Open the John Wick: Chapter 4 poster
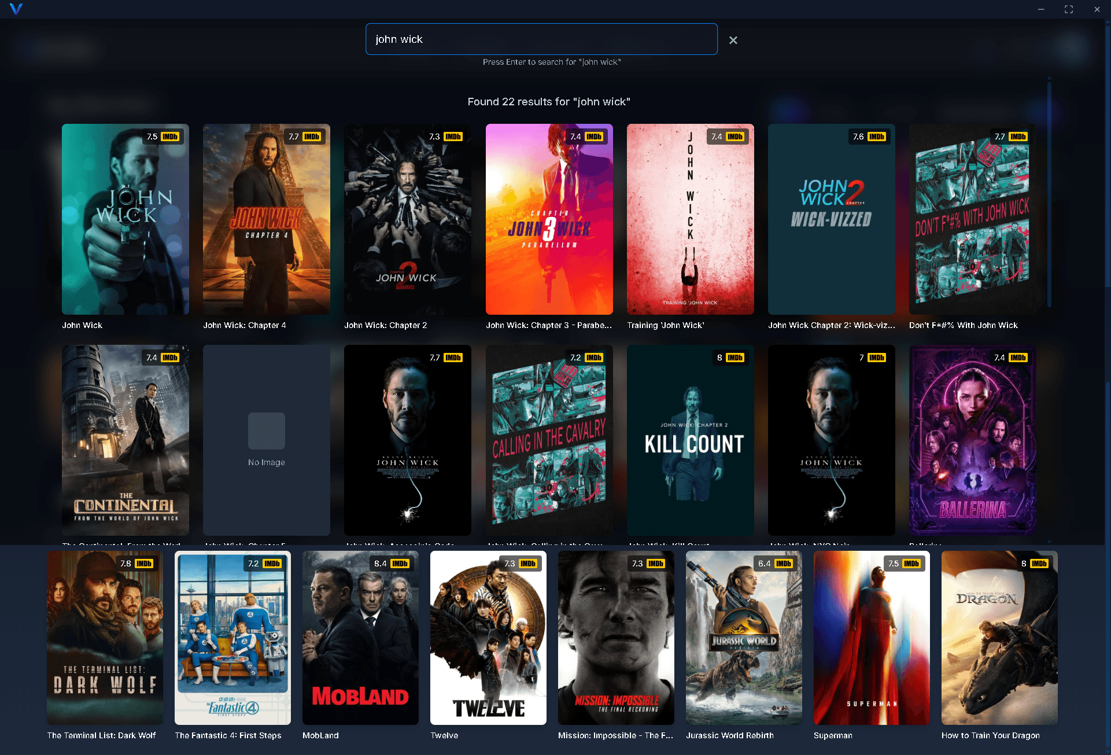The image size is (1111, 755). click(x=266, y=220)
